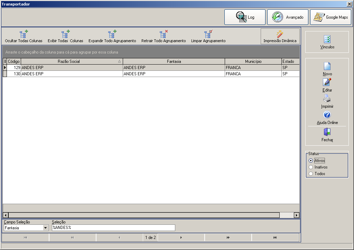
Task: Click Exibir Todas Colunas icon
Action: tap(65, 36)
